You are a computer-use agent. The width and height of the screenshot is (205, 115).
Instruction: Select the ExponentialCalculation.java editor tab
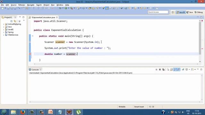point(43,17)
